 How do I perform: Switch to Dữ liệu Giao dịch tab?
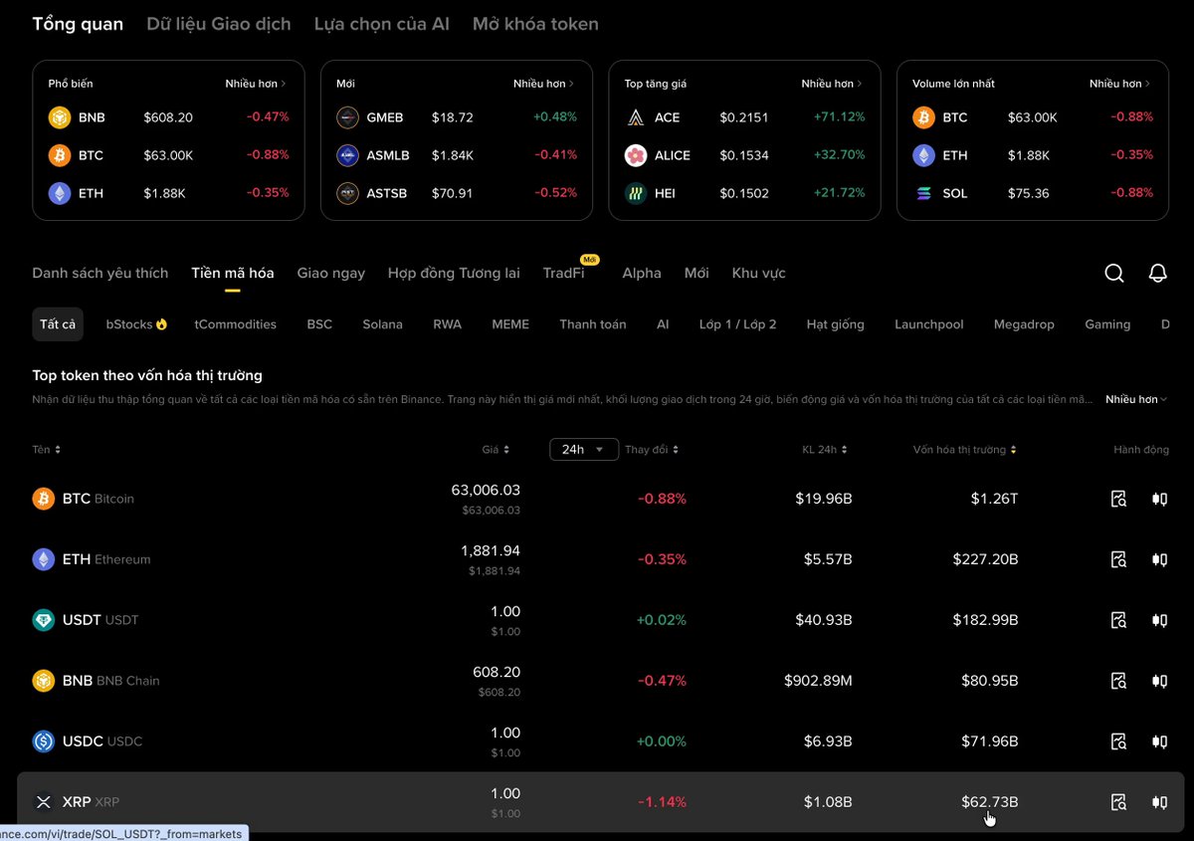coord(219,24)
